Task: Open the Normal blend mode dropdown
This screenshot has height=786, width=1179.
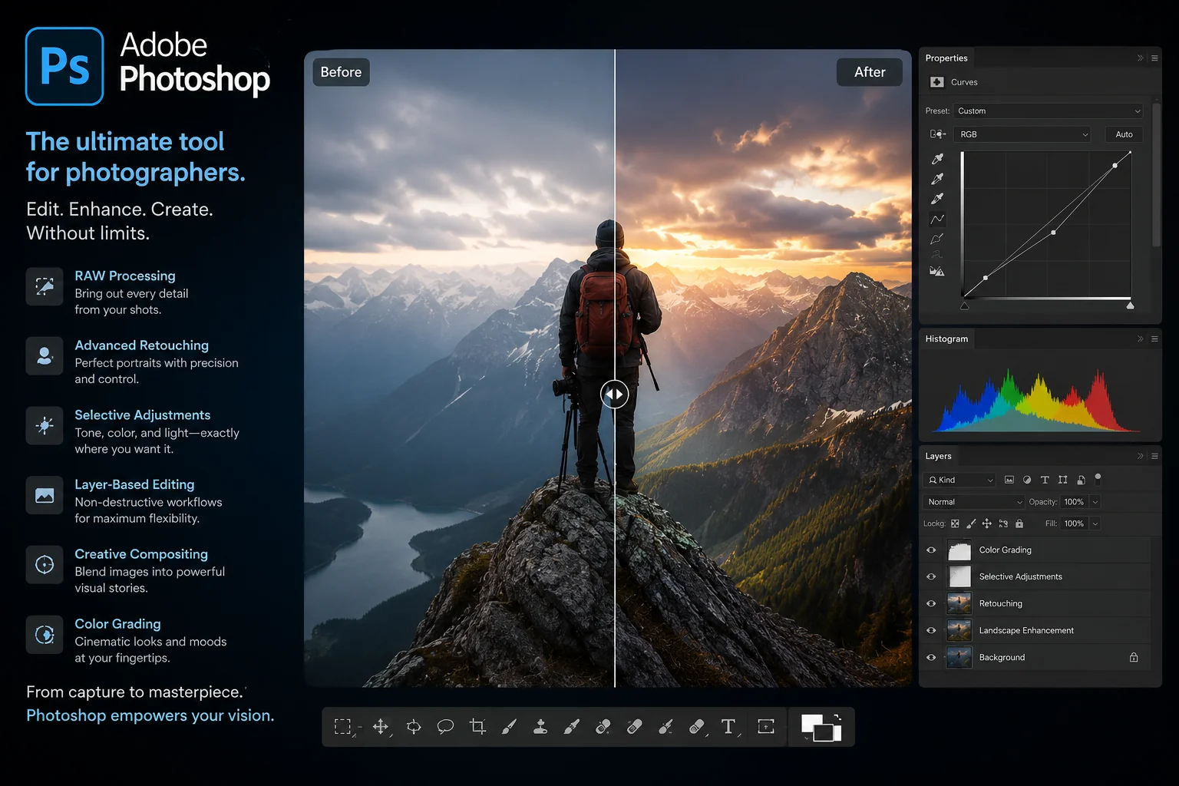Action: (x=974, y=502)
